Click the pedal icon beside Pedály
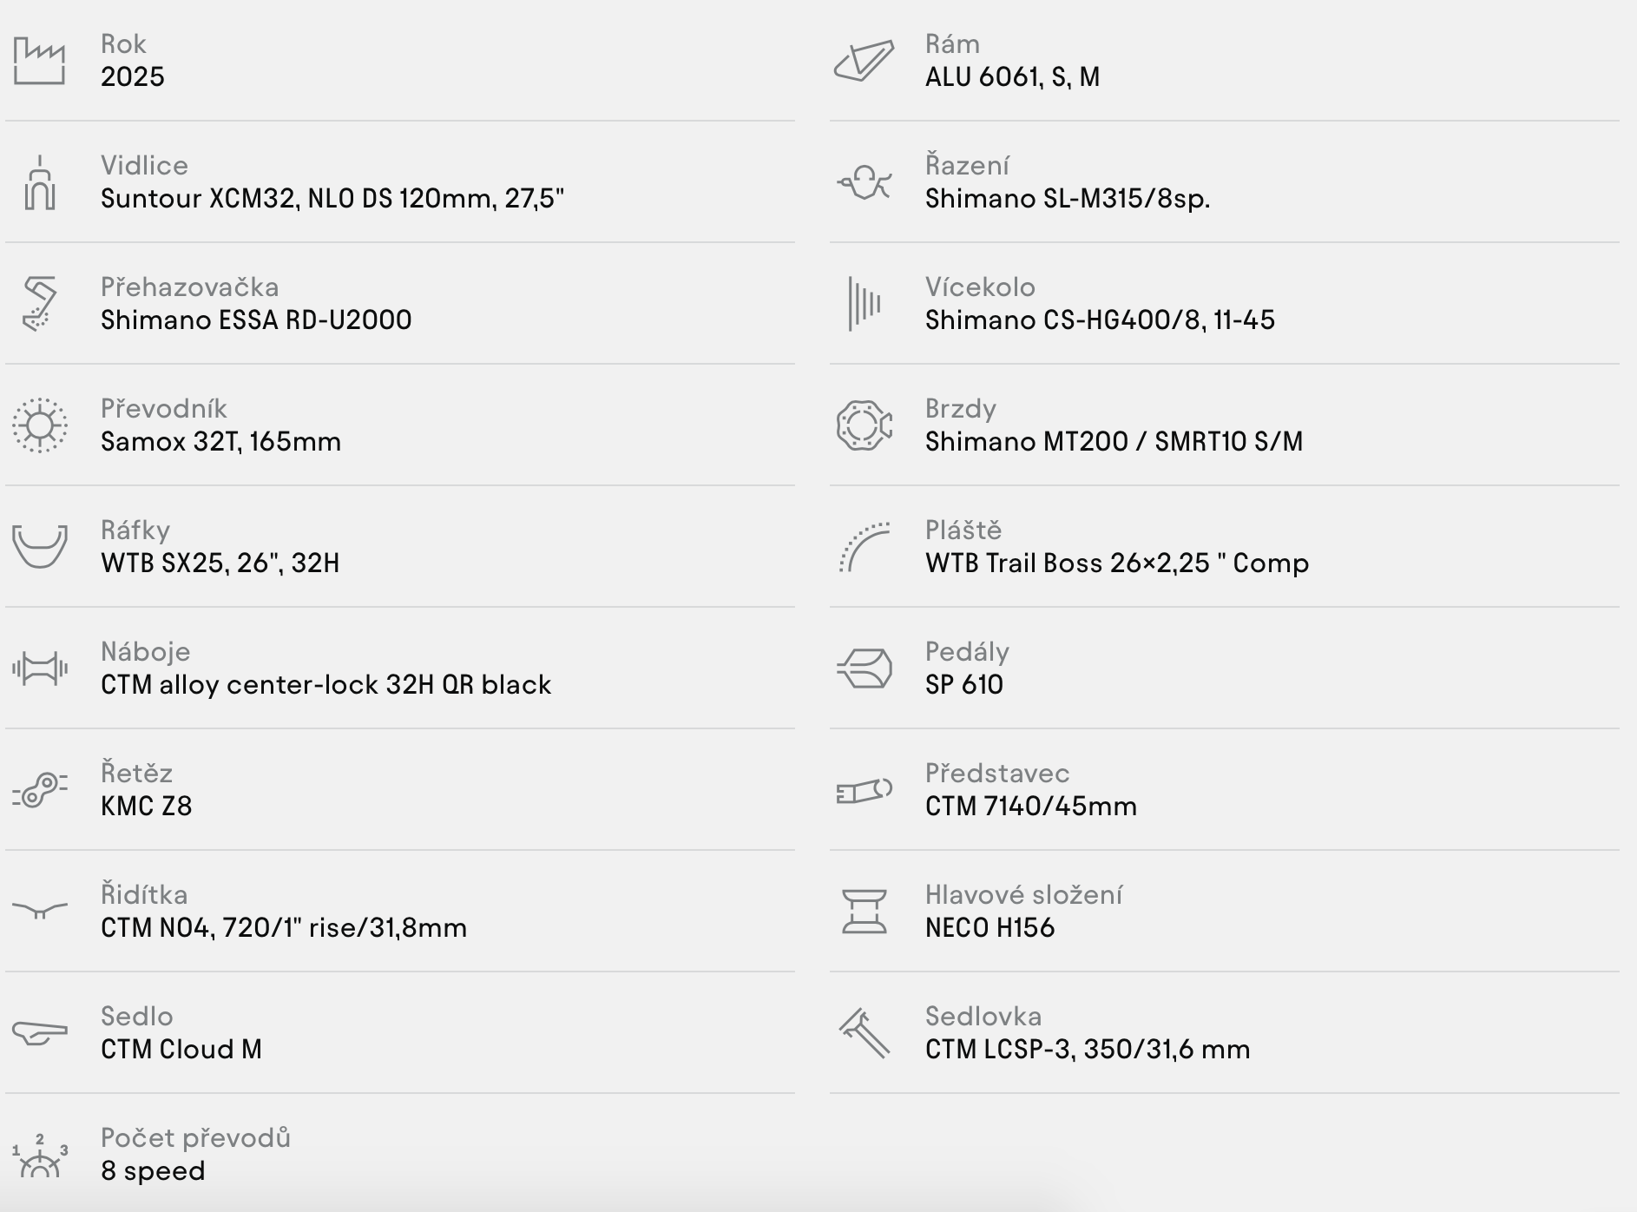Viewport: 1637px width, 1212px height. point(864,669)
